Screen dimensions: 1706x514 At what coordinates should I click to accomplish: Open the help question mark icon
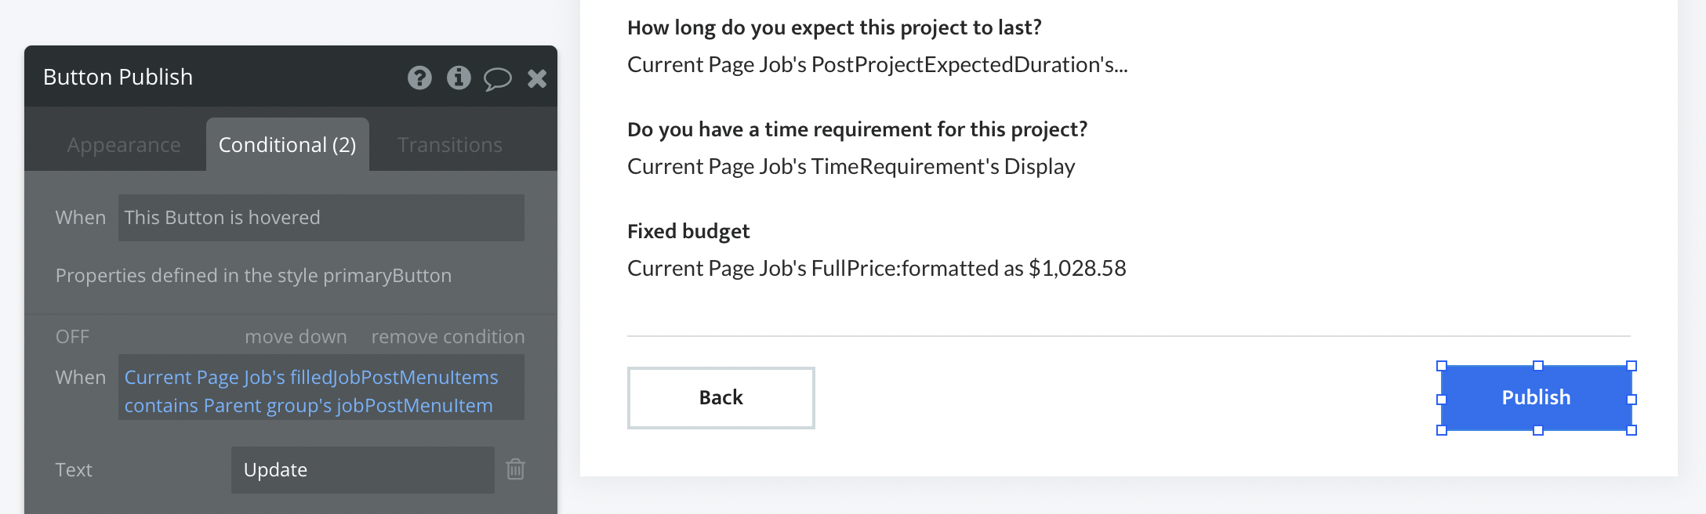point(419,78)
